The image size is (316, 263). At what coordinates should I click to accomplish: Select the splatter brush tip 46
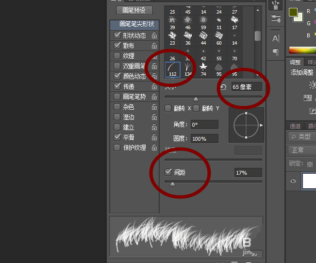[x=188, y=23]
